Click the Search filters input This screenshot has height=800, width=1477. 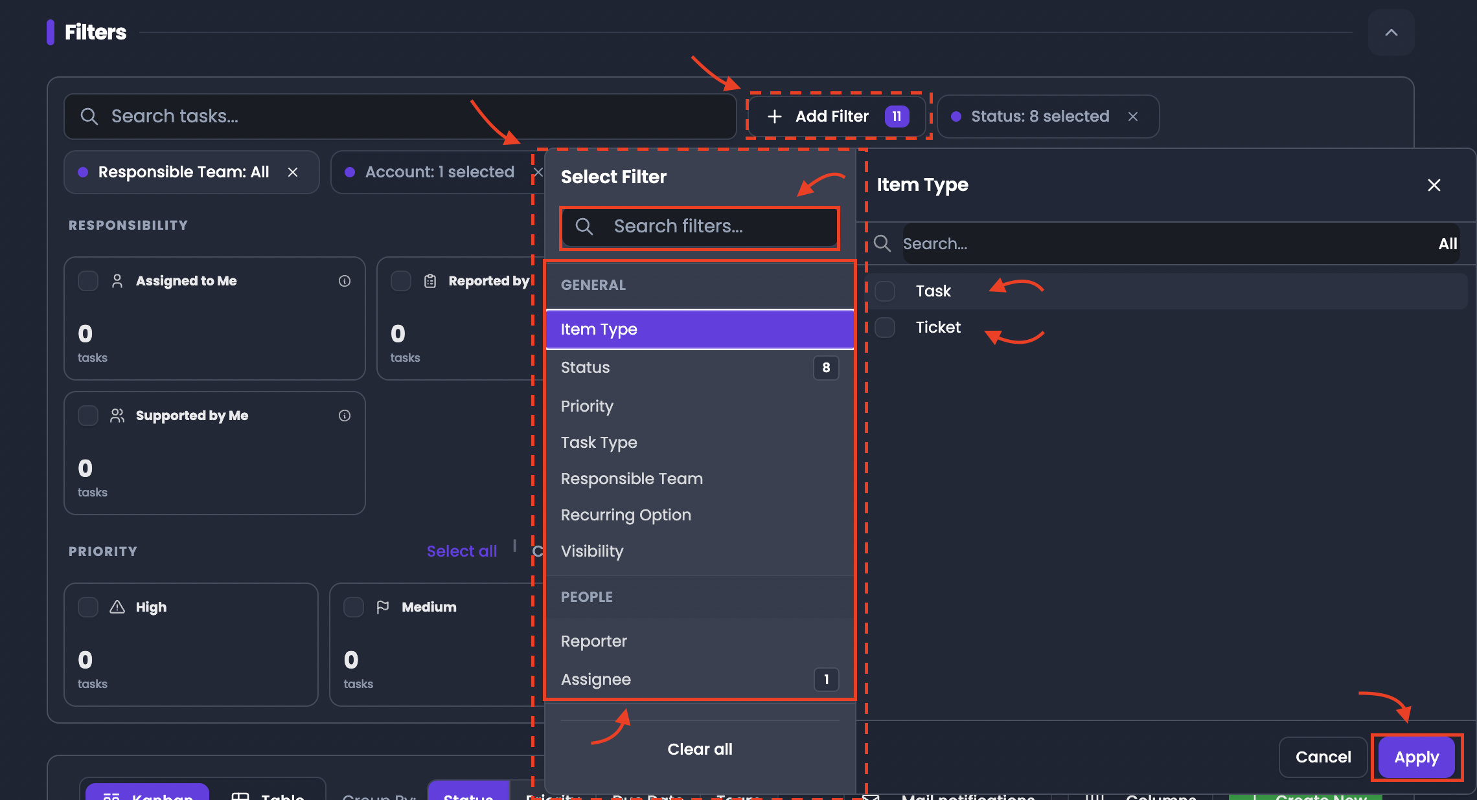(x=700, y=227)
